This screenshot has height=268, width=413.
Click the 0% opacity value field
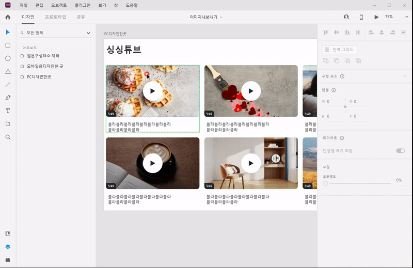tap(402, 181)
